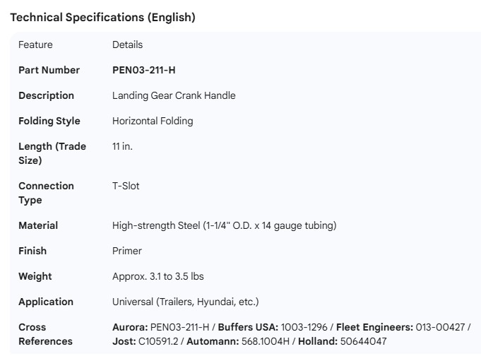The height and width of the screenshot is (356, 481).
Task: Click the T-Slot connection type value
Action: coord(126,186)
